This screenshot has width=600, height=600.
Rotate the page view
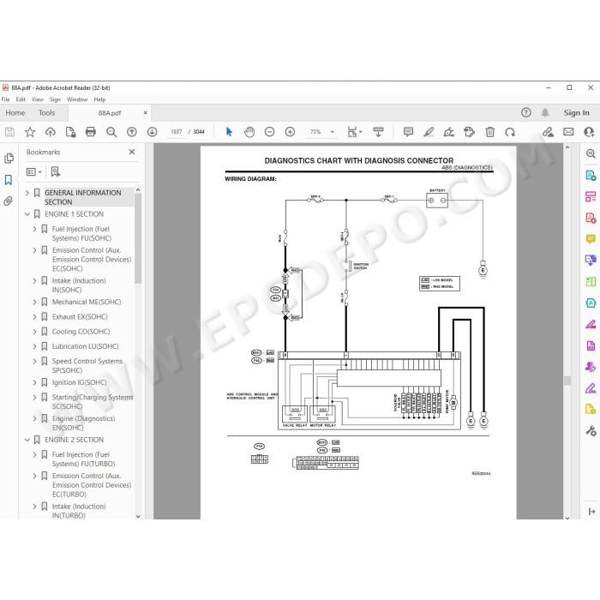(510, 132)
